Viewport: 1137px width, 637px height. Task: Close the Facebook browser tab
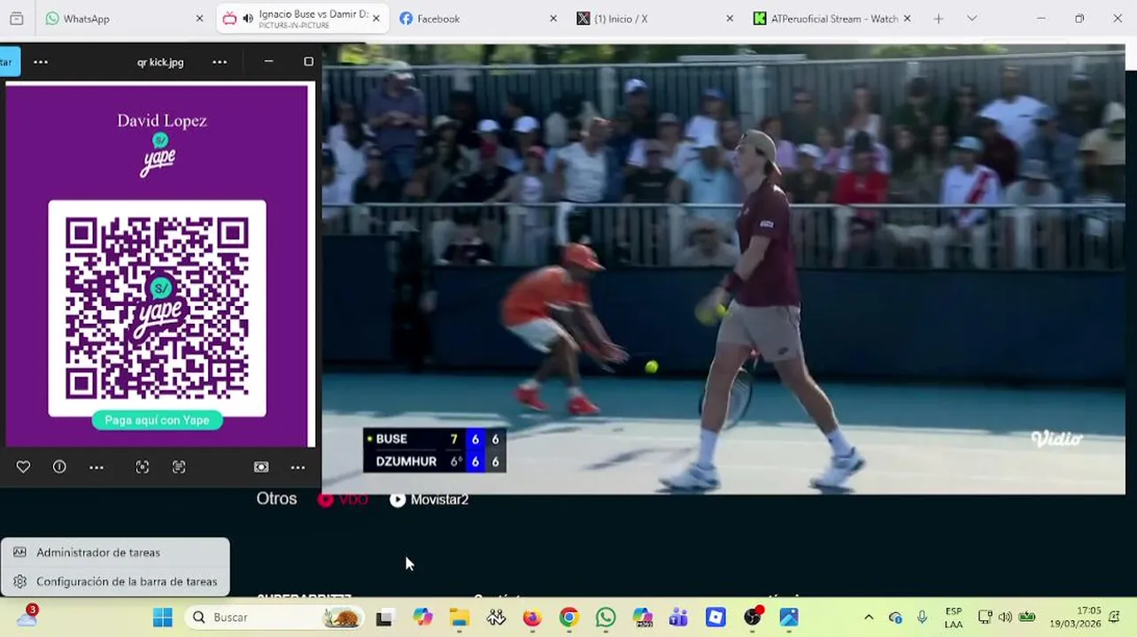553,19
